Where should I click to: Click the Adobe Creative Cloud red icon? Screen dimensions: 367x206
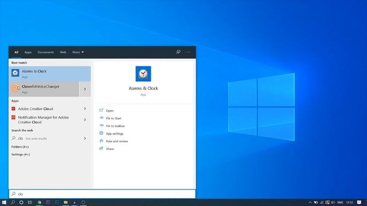[x=14, y=109]
